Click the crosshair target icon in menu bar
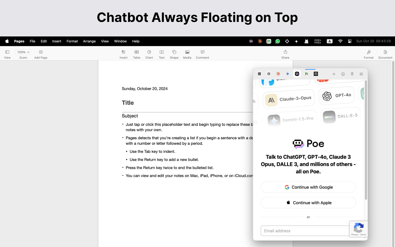The width and height of the screenshot is (395, 247). (x=287, y=41)
